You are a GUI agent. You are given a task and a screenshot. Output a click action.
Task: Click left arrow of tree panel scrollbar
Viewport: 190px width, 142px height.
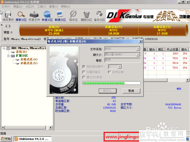(x=3, y=127)
